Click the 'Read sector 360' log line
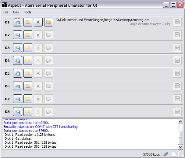Screen dimensions: 185x158 31,146
